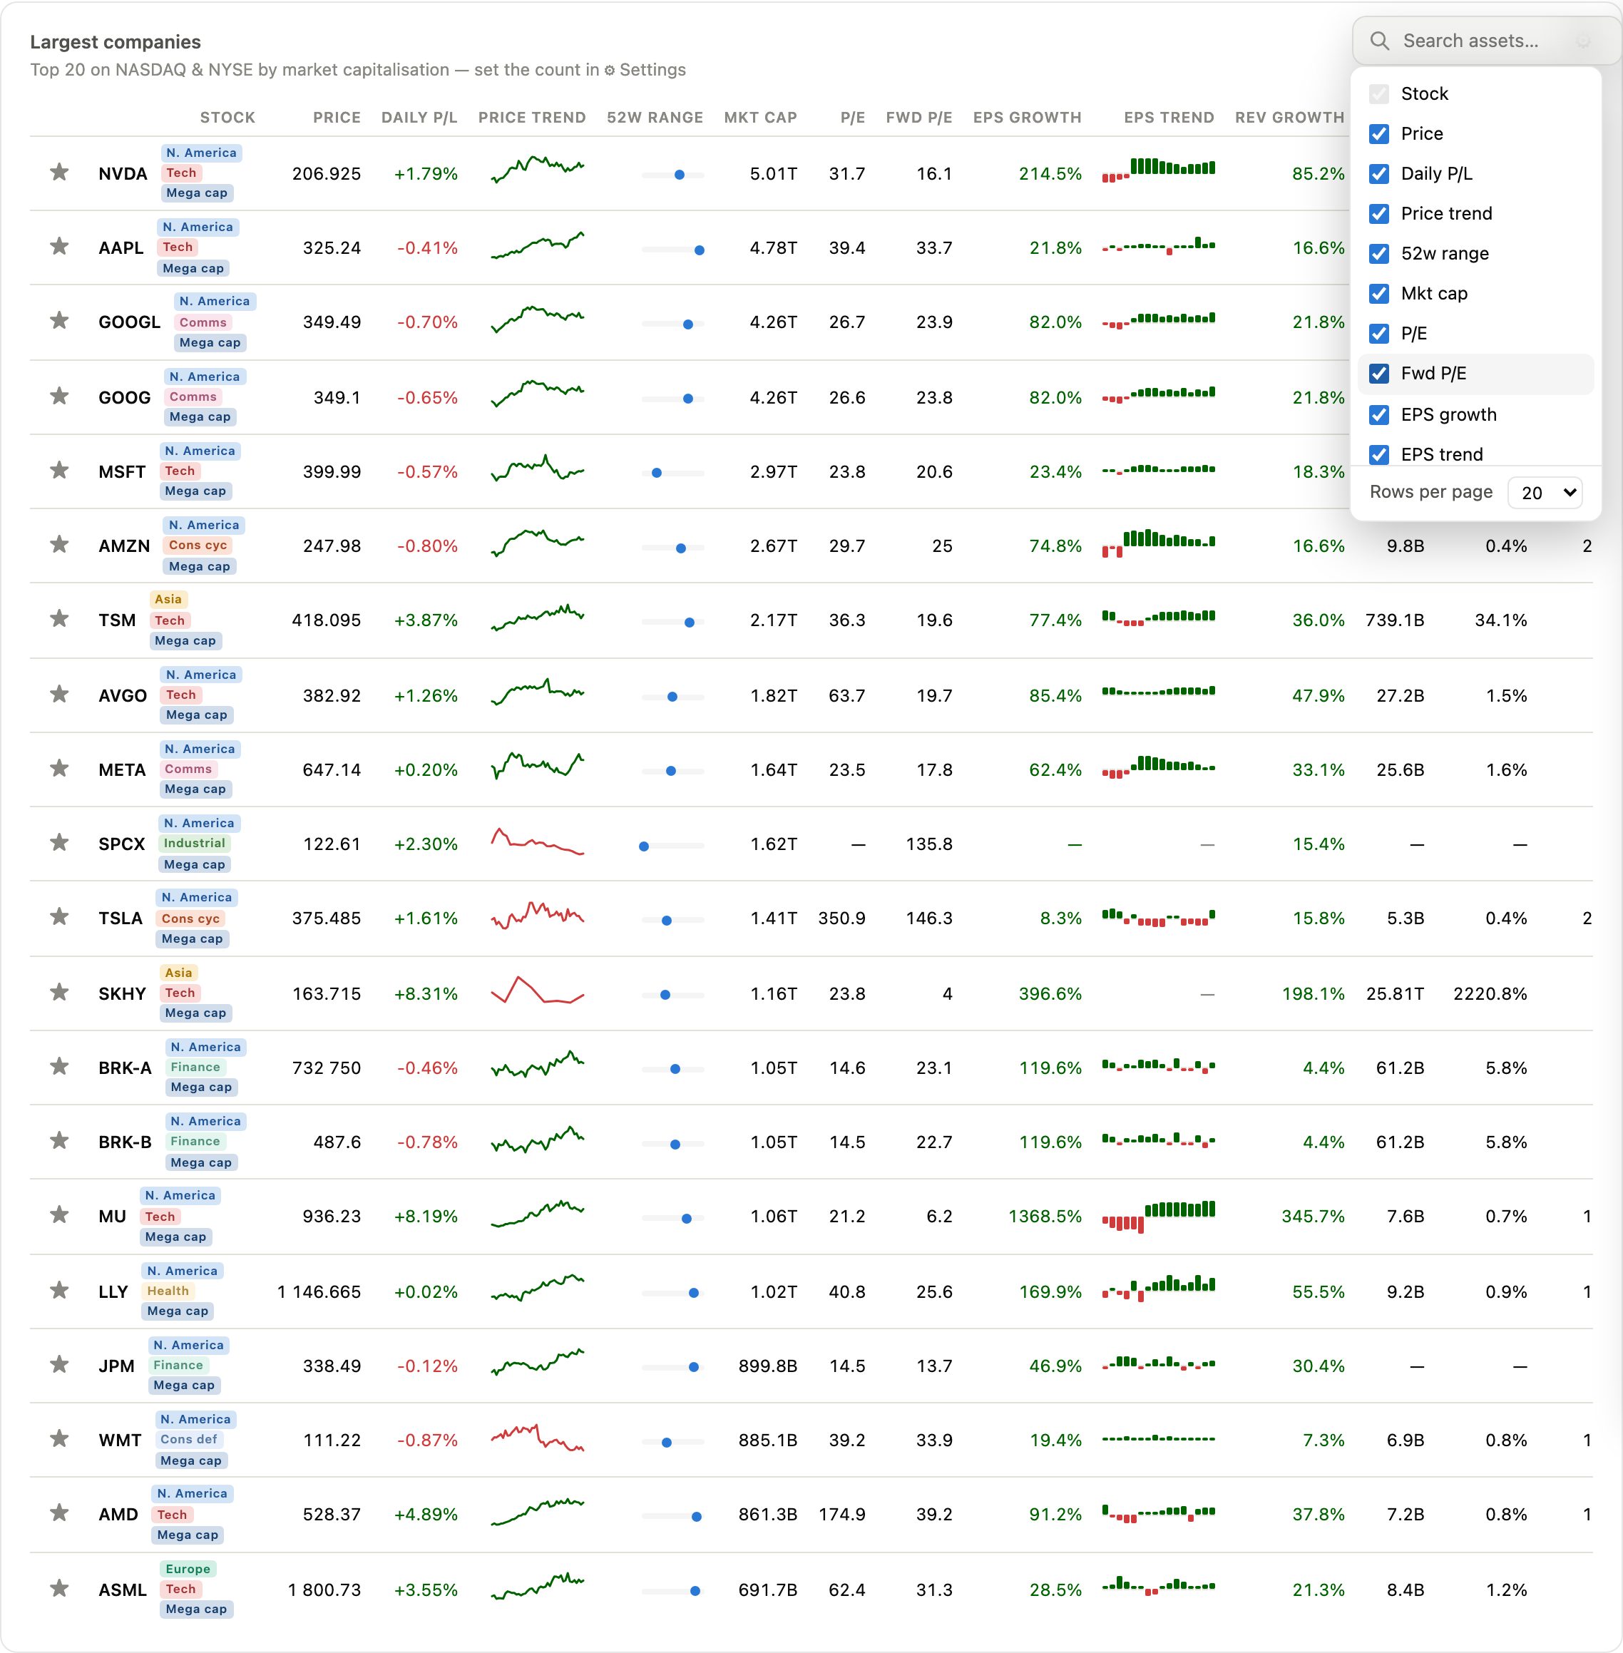
Task: Open the NVDA ticker name
Action: click(x=123, y=174)
